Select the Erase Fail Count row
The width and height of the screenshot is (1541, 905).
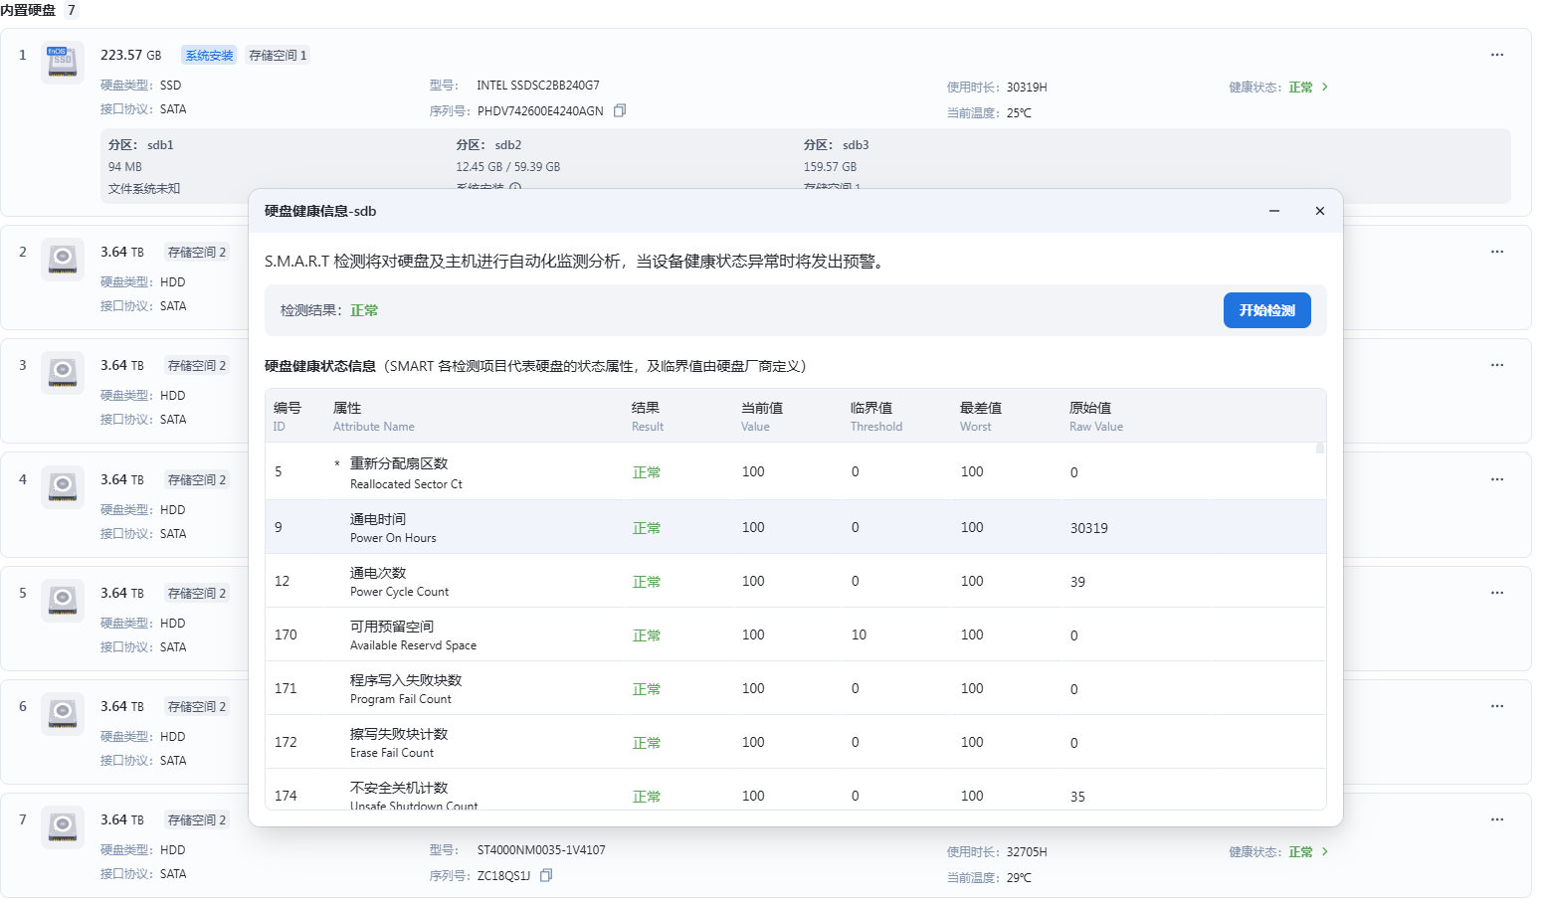(x=795, y=742)
